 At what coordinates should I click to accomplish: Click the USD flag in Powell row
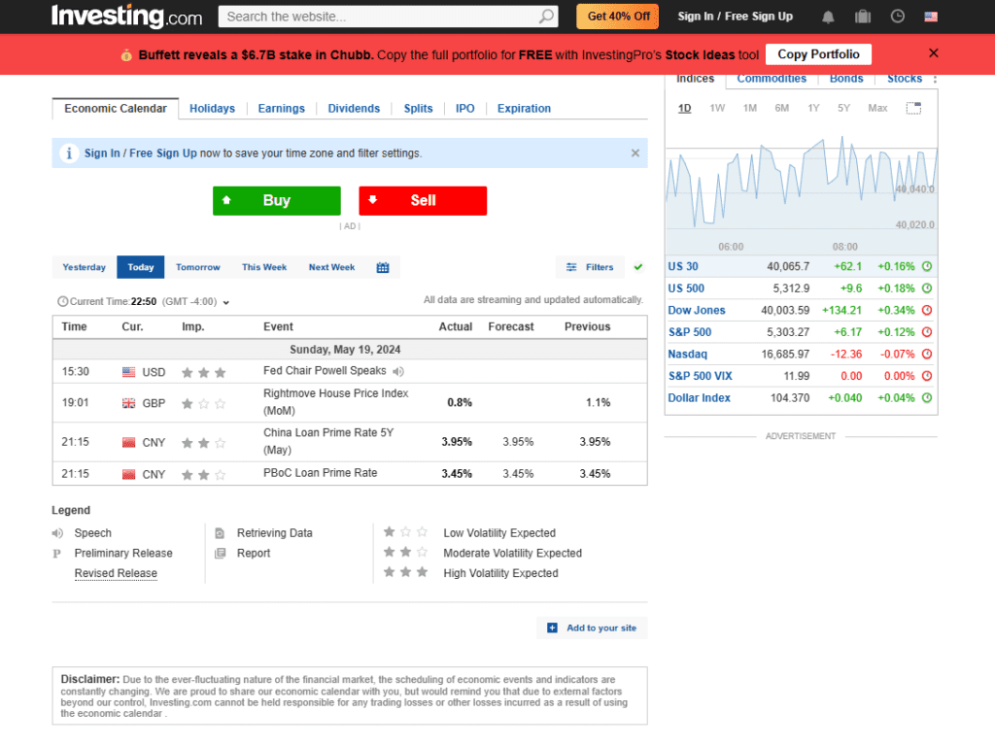point(129,372)
